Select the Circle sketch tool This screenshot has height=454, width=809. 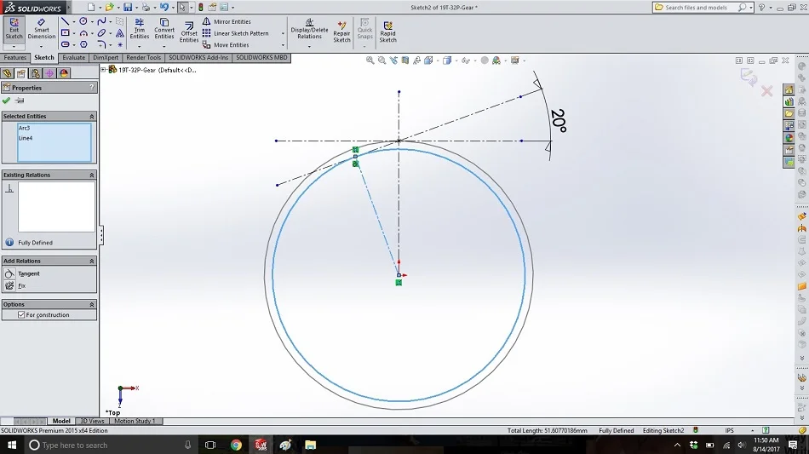click(83, 21)
